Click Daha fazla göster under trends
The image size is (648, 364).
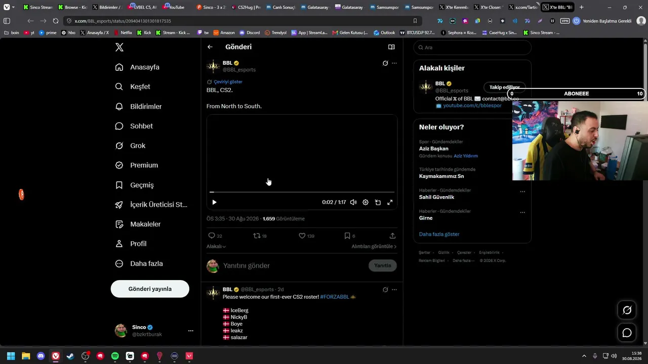point(439,234)
